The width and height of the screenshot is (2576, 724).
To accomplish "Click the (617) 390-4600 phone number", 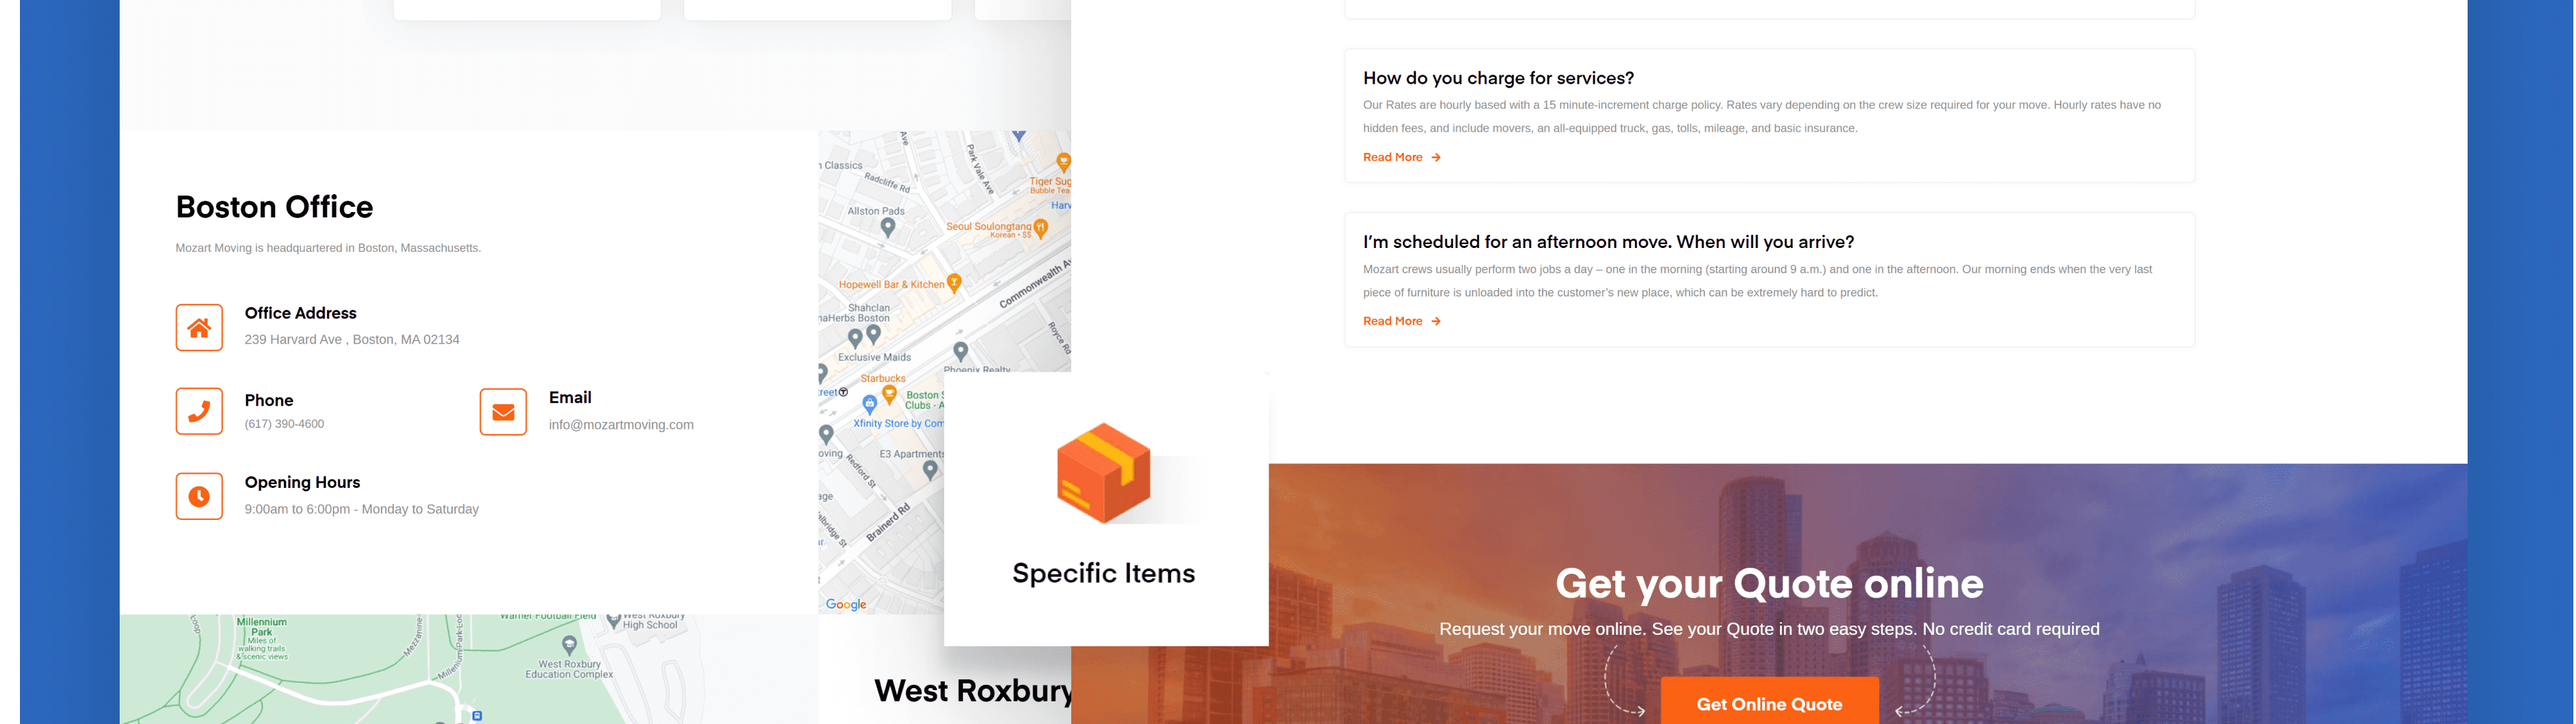I will 284,424.
